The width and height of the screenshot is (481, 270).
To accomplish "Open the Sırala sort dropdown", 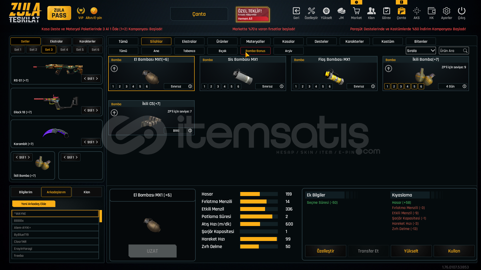I will pyautogui.click(x=421, y=50).
